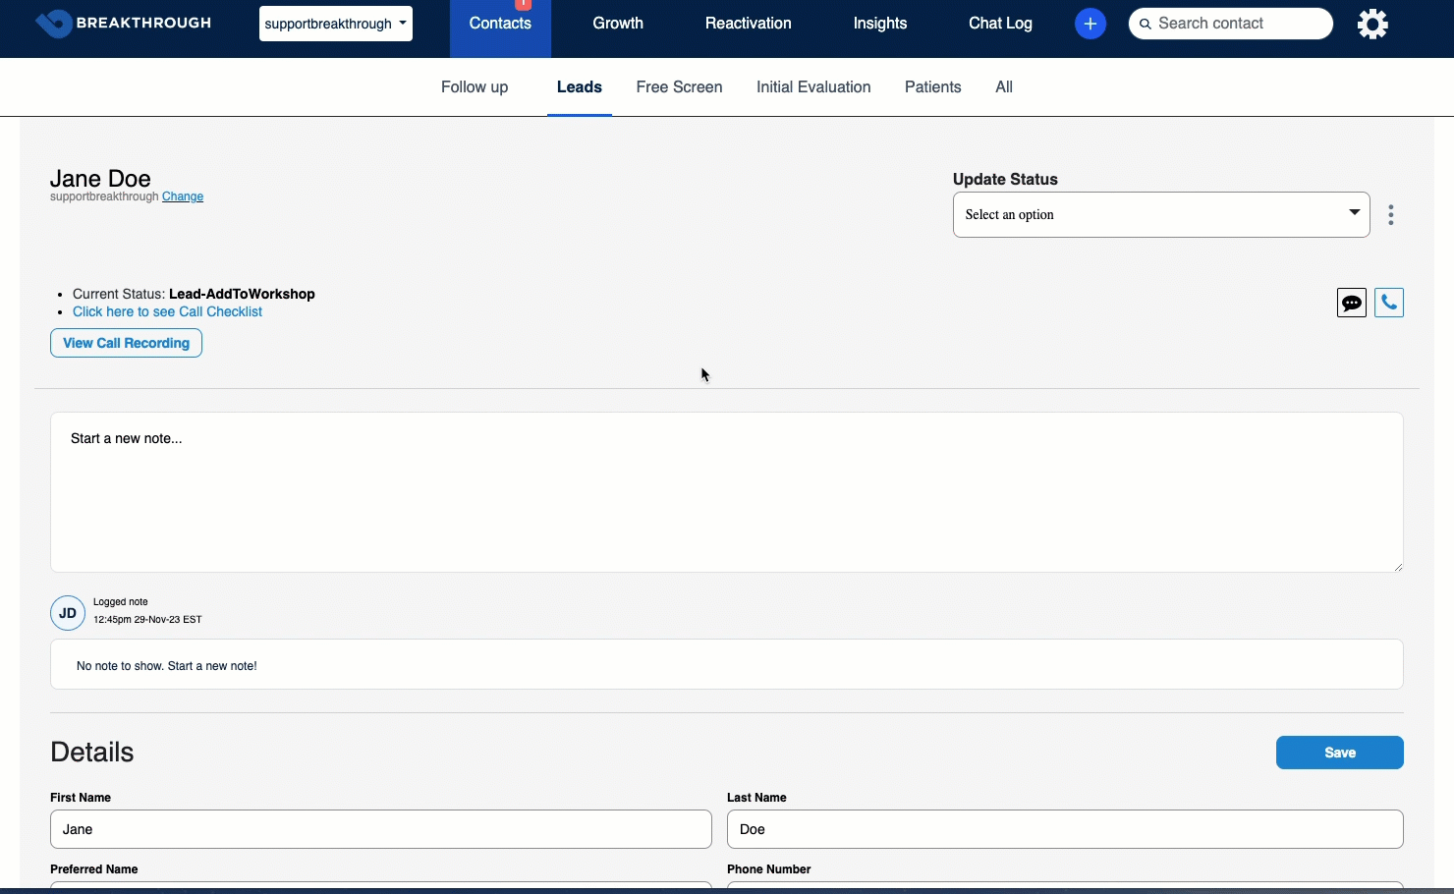This screenshot has width=1454, height=894.
Task: Open settings gear icon
Action: click(x=1372, y=24)
